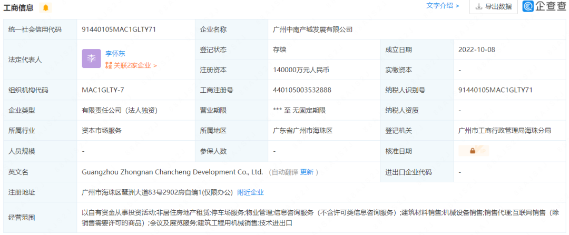
Task: Select English name Guangzhou Zhongnan Chancheng Development
Action: (x=172, y=172)
